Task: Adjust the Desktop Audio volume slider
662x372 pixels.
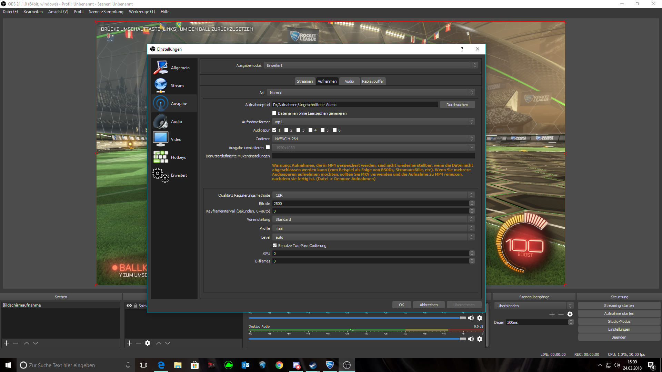Action: click(x=463, y=339)
